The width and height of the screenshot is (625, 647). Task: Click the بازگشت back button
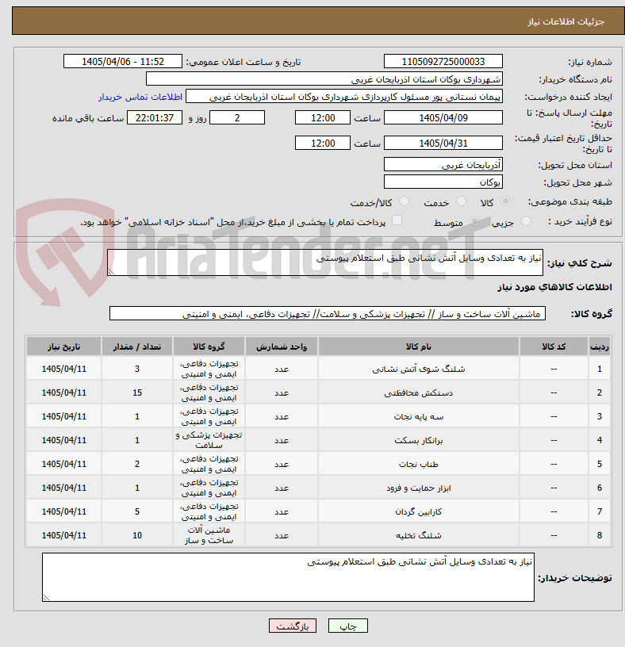(x=292, y=626)
